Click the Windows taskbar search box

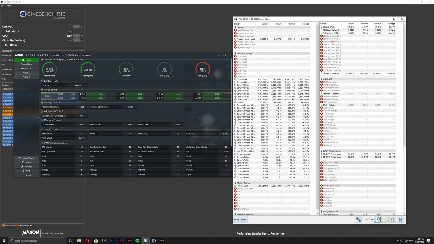point(38,241)
